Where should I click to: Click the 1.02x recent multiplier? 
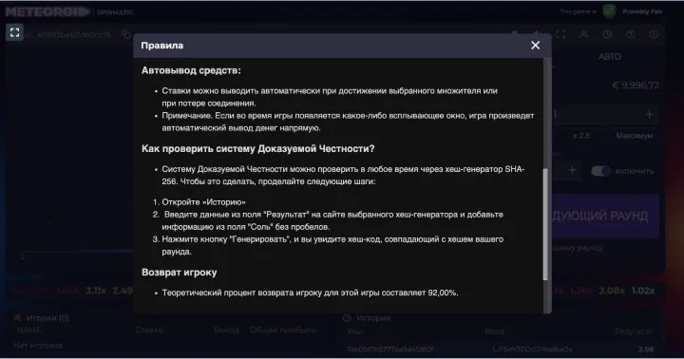[642, 291]
